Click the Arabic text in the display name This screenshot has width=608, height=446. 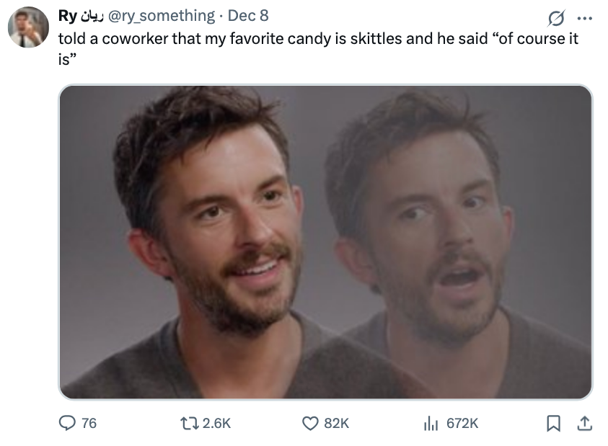[x=92, y=15]
